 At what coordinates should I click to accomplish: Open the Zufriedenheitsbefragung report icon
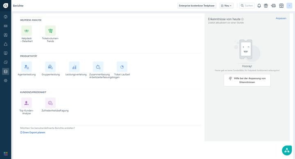tap(50, 103)
